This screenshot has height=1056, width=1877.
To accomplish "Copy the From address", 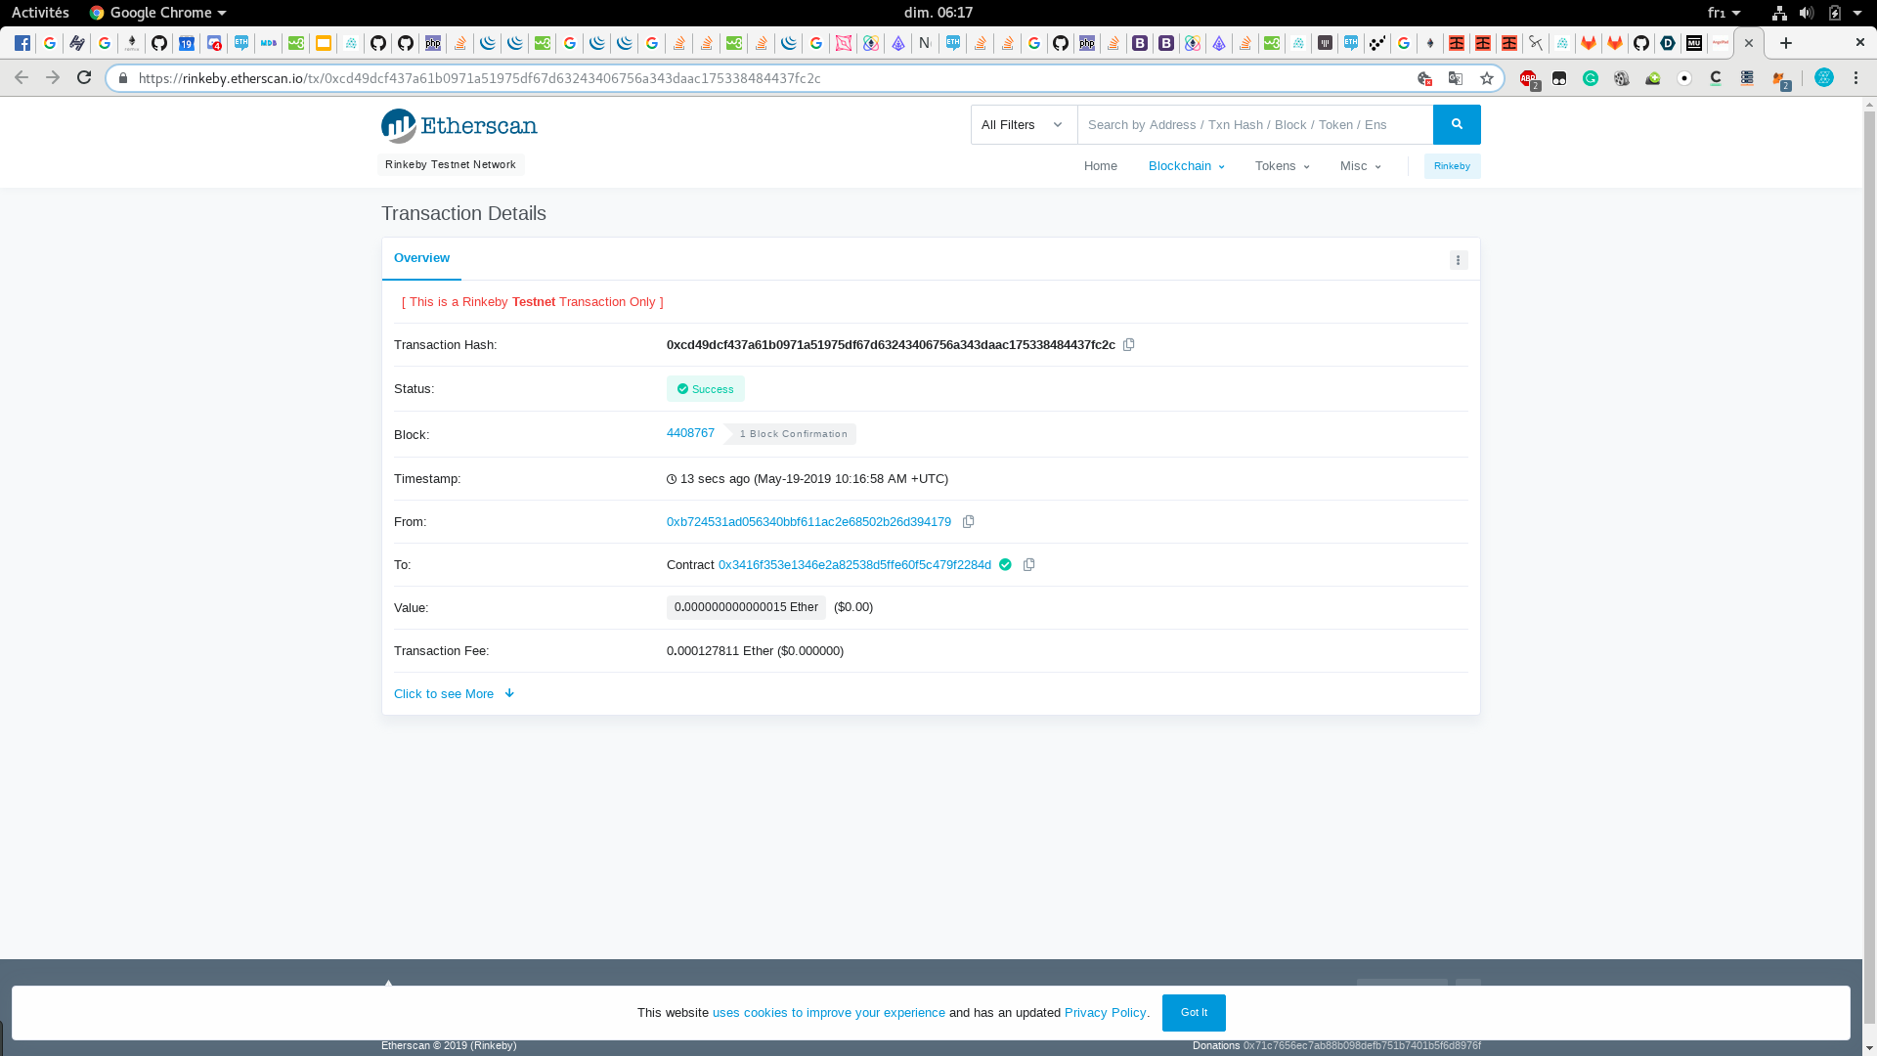I will pos(968,522).
